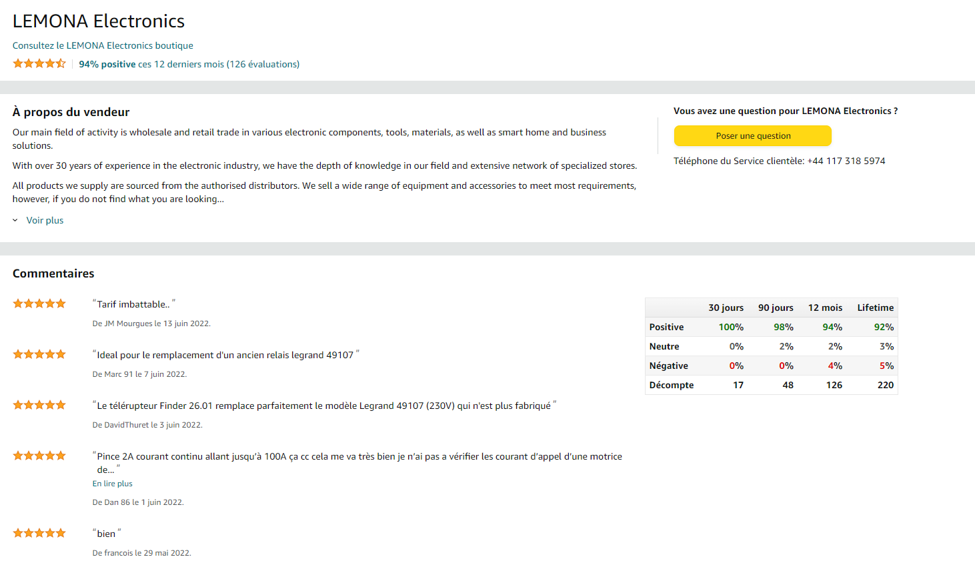Viewport: 975px width, 569px height.
Task: Click the Décompte row label
Action: 671,385
